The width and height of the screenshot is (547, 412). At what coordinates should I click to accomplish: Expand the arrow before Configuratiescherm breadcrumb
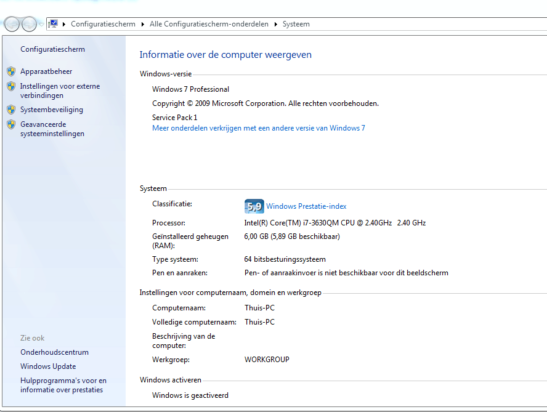64,24
